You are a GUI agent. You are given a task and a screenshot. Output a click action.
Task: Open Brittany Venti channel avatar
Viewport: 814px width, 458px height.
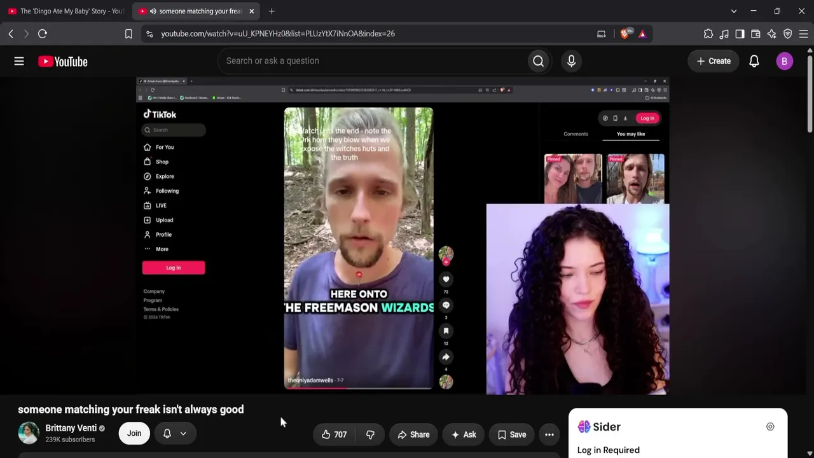pos(29,433)
